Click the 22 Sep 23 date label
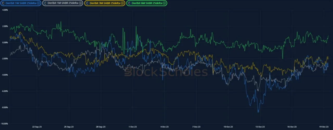Screen dimensions: 333x130 [36, 127]
